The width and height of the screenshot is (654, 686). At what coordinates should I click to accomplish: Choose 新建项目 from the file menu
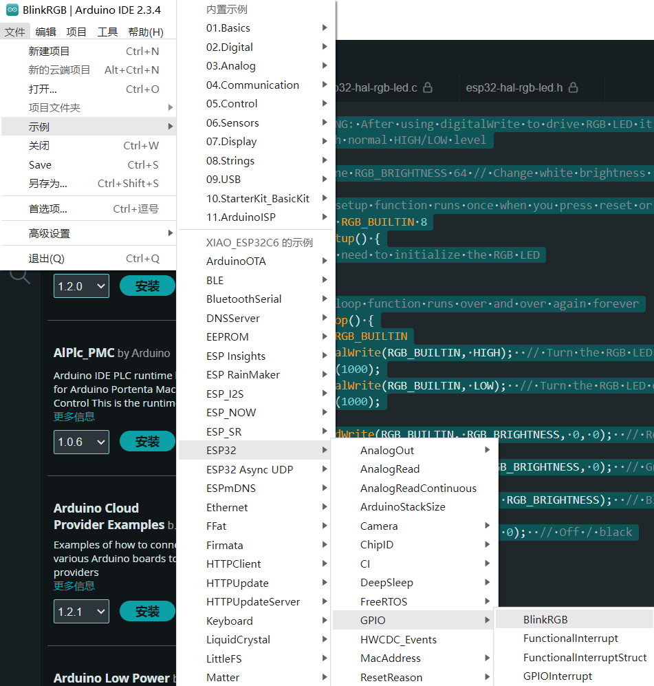(x=89, y=51)
